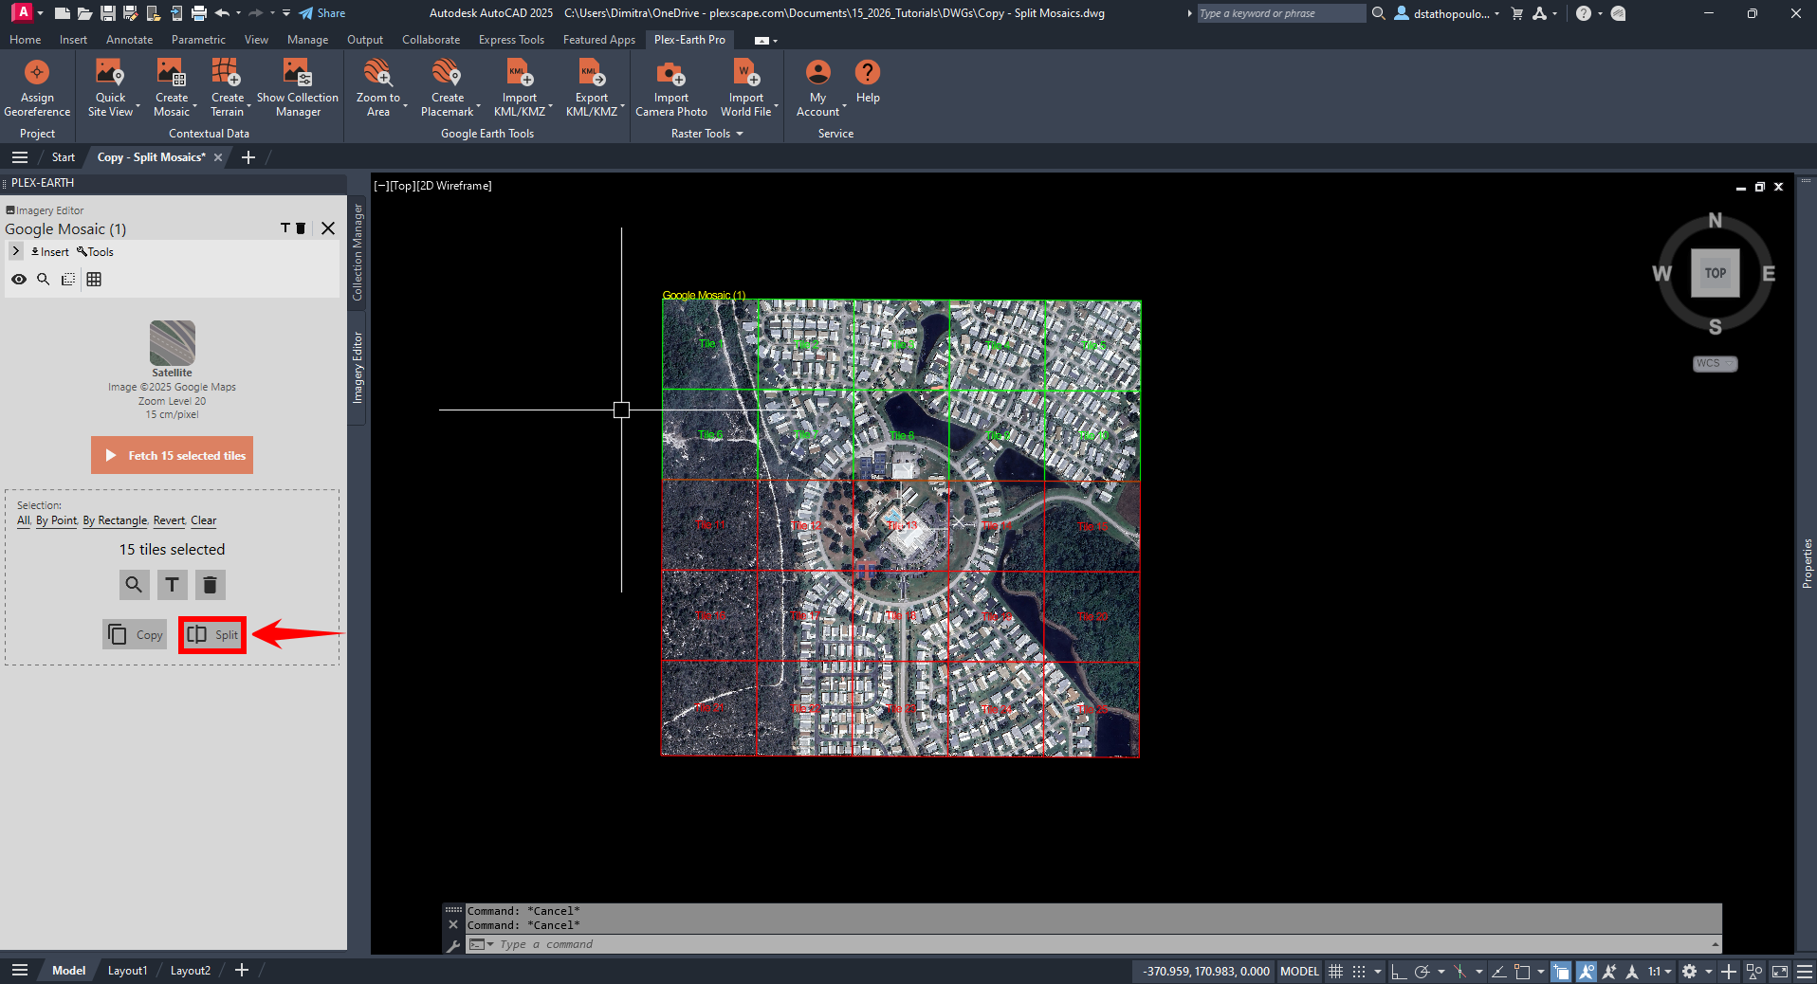Switch to Layout1 tab
This screenshot has height=984, width=1817.
pos(127,971)
